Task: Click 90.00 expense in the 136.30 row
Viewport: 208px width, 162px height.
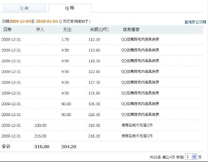Action: pos(66,104)
